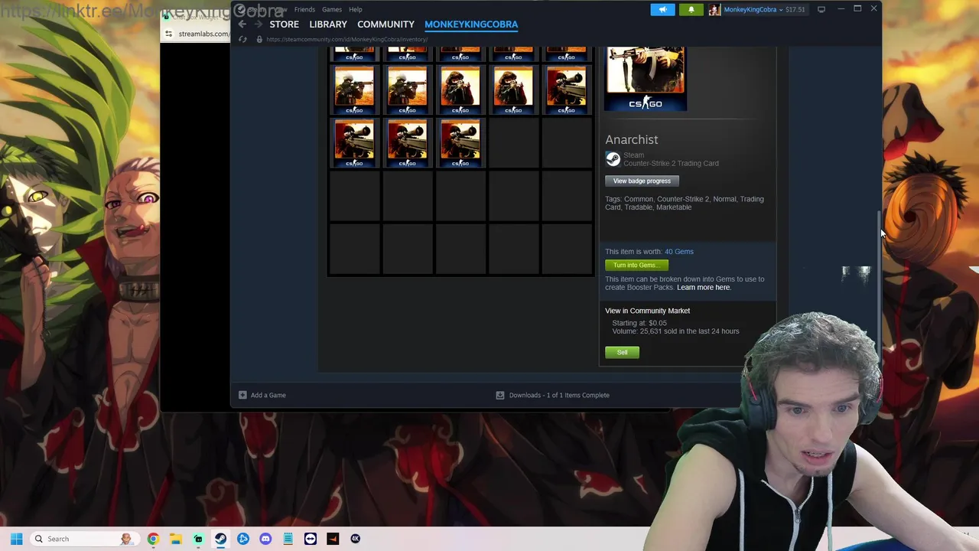Viewport: 979px width, 551px height.
Task: Click the Turn into Gems button
Action: 636,265
